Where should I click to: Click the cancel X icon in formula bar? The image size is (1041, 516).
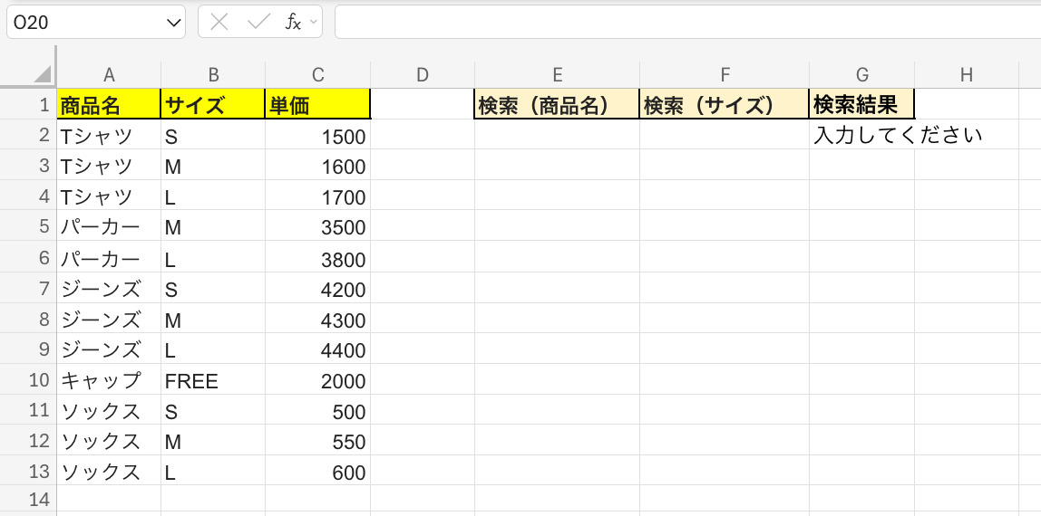[x=219, y=23]
